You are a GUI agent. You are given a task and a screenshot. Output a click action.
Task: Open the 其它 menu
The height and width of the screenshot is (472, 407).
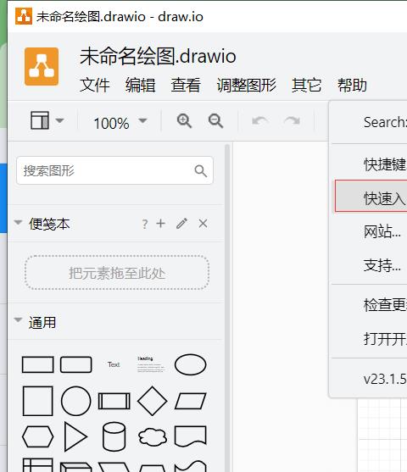pyautogui.click(x=306, y=86)
